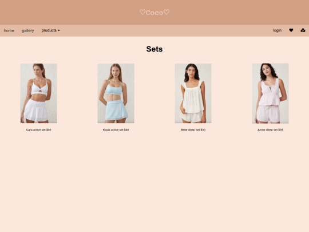Select the 'Cara active set $40' label
The height and width of the screenshot is (232, 309).
[39, 130]
